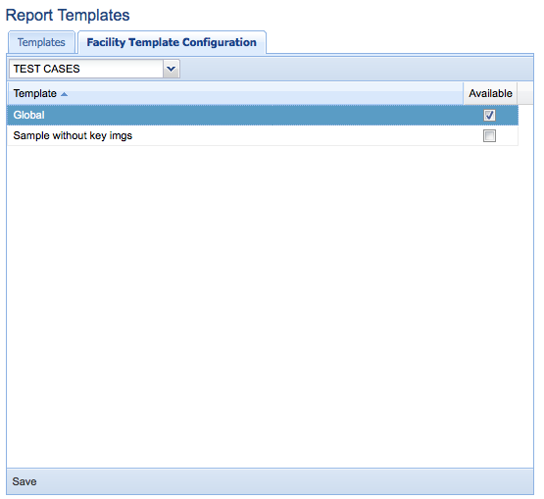Select the Facility Template Configuration tab
The image size is (544, 499).
click(172, 42)
